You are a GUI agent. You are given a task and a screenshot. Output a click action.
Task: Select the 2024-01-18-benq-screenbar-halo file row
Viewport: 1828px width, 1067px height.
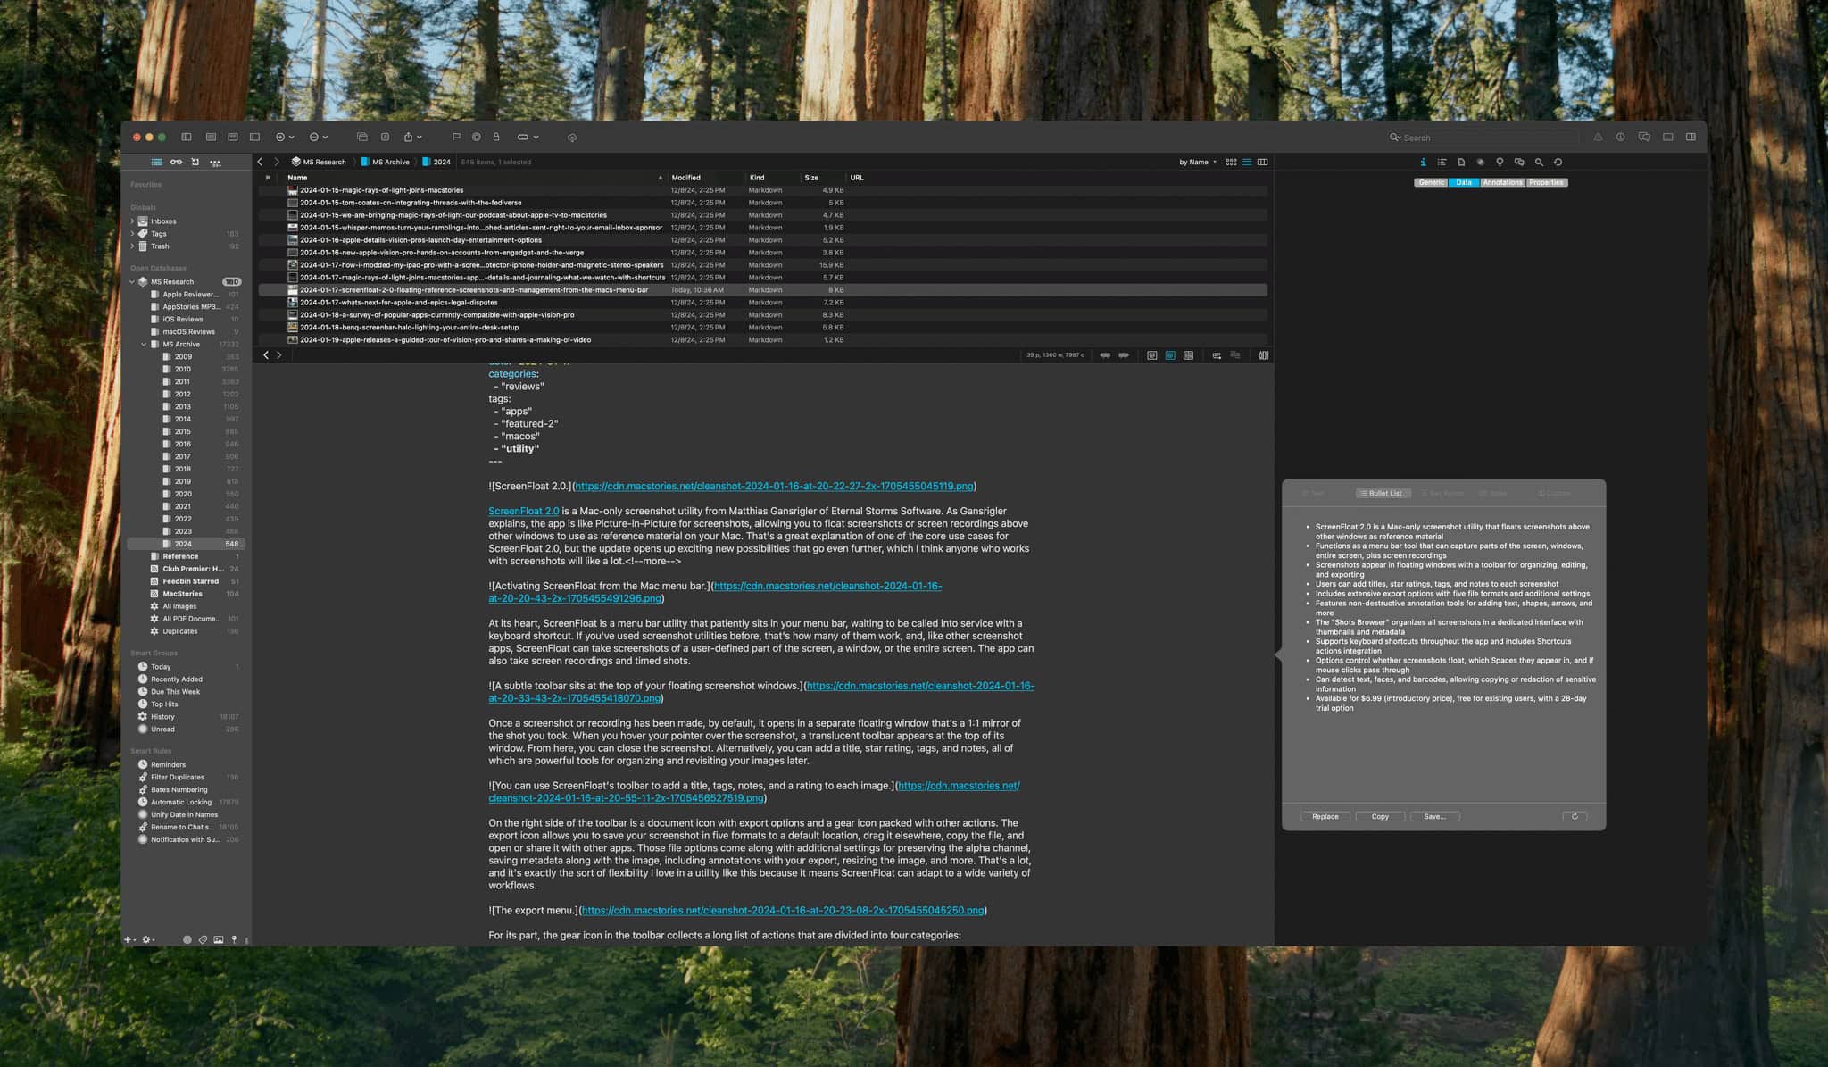click(763, 328)
